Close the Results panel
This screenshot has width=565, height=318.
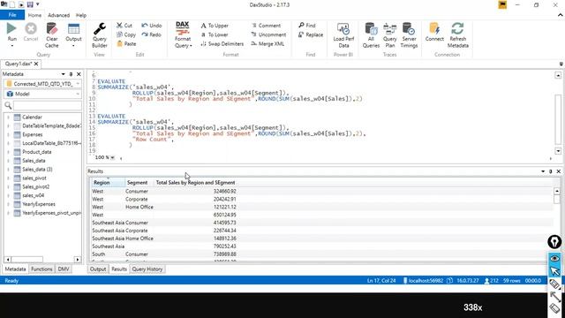pos(559,171)
